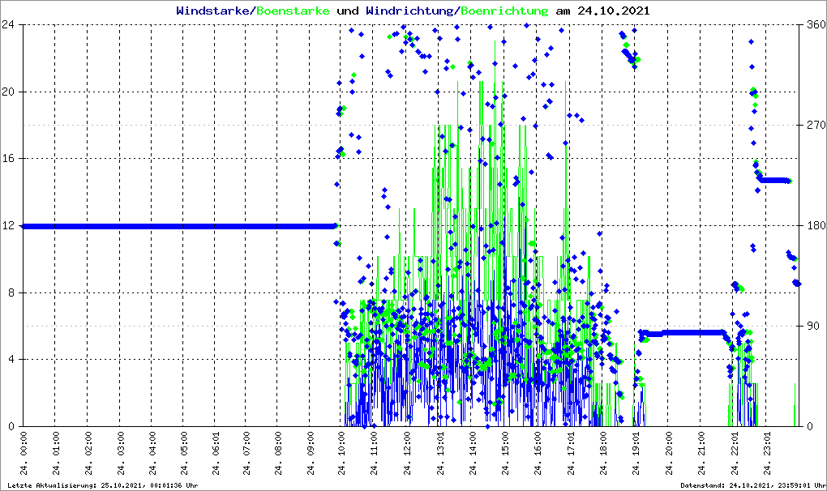Click the time label '24. 13:01'
This screenshot has height=491, width=827.
coord(440,454)
